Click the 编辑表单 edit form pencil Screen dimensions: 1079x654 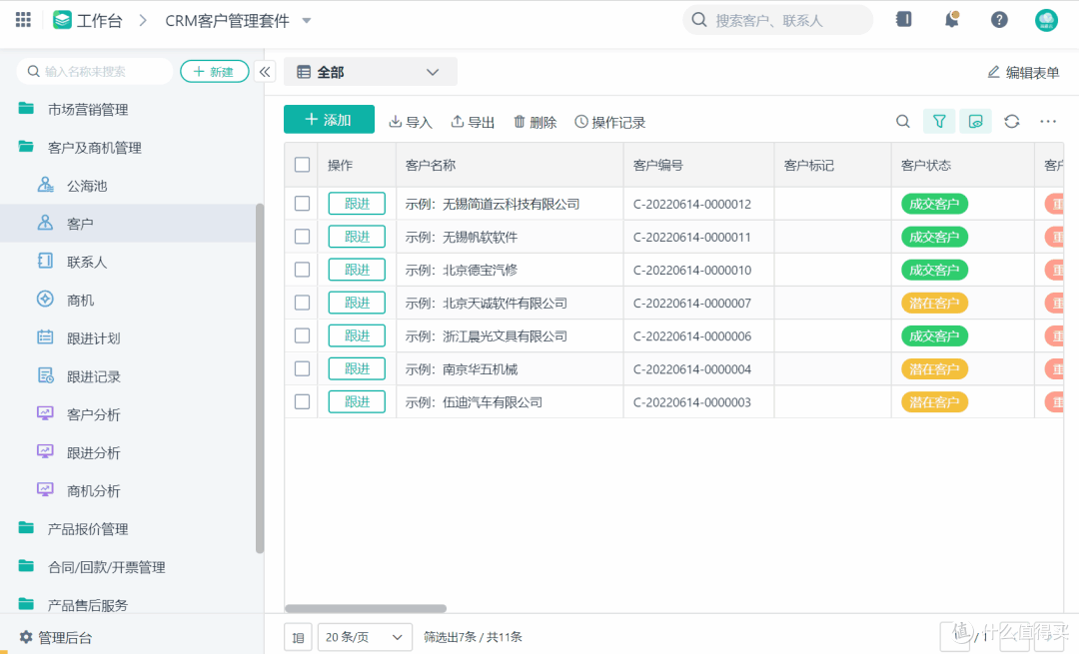point(1023,72)
